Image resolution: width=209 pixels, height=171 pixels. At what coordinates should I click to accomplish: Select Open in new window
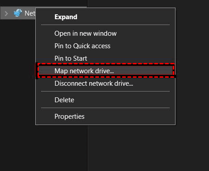[85, 33]
